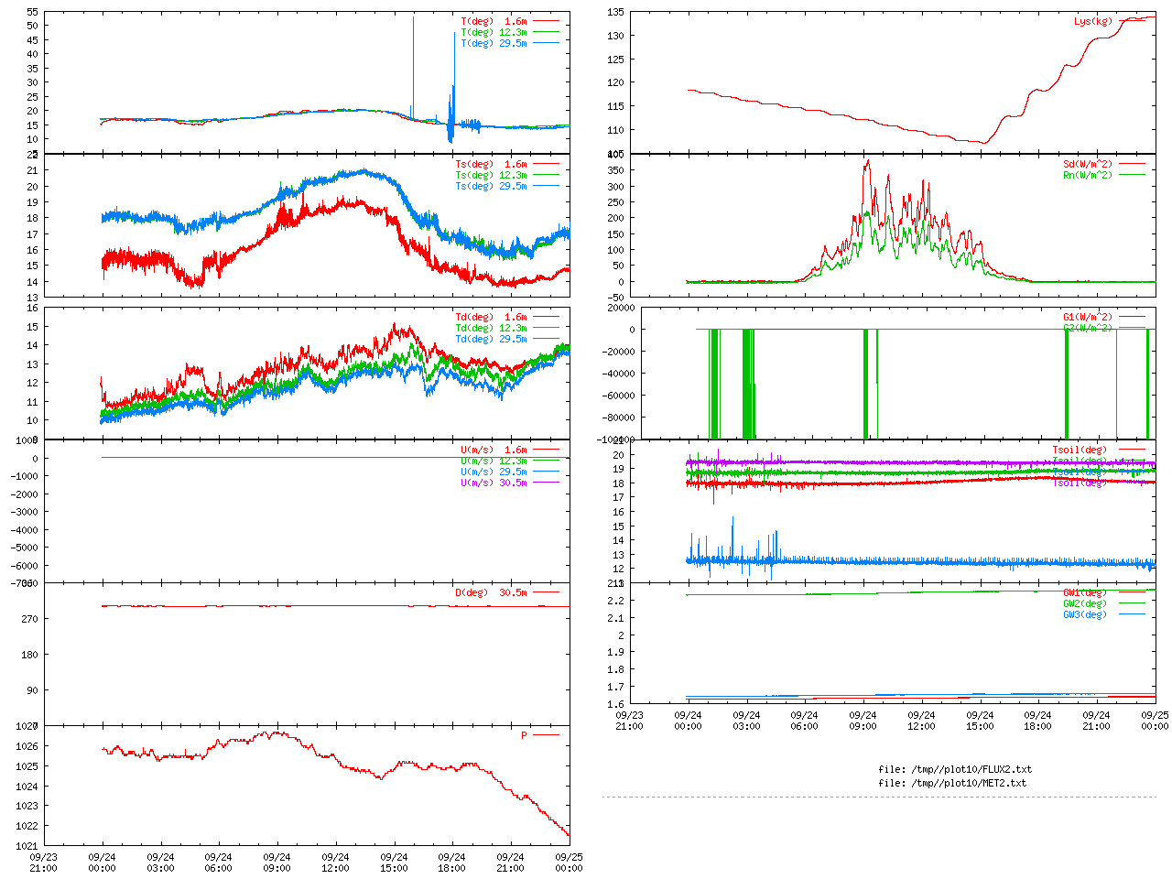Click the GW2(deg) legend label
Viewport: 1172px width, 879px height.
pyautogui.click(x=1084, y=603)
